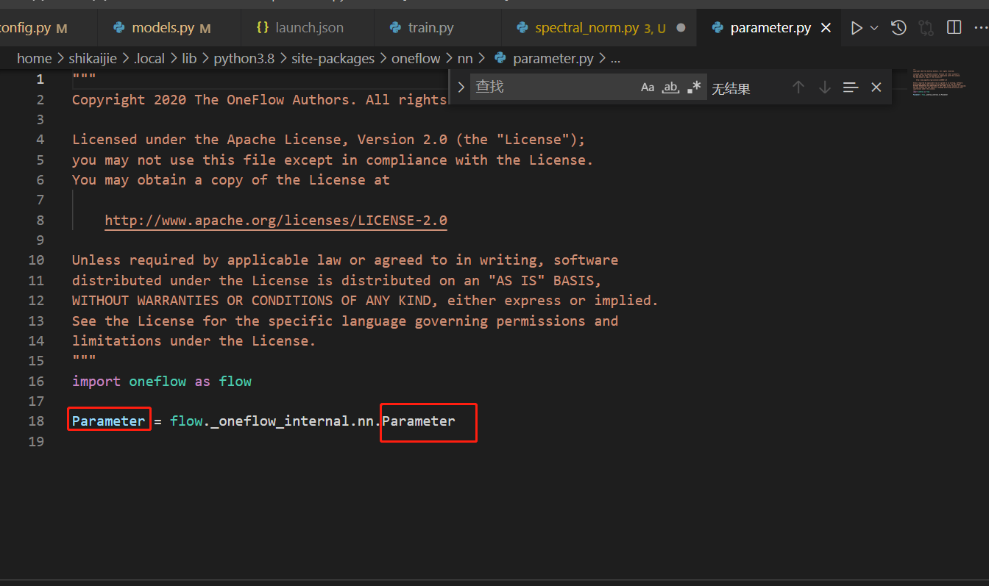Enable Match Whole Word search option
Viewport: 989px width, 586px height.
tap(670, 87)
